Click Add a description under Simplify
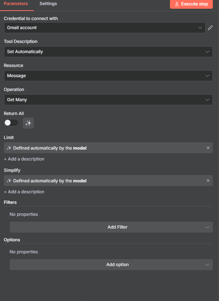The width and height of the screenshot is (219, 301). 24,192
